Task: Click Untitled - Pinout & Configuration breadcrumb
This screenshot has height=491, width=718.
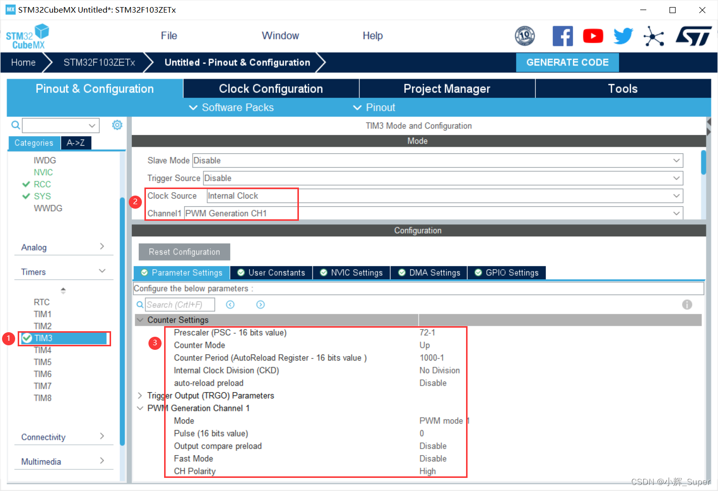Action: point(237,63)
